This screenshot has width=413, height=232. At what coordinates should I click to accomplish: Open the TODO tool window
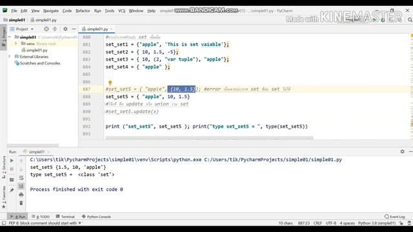pyautogui.click(x=41, y=217)
